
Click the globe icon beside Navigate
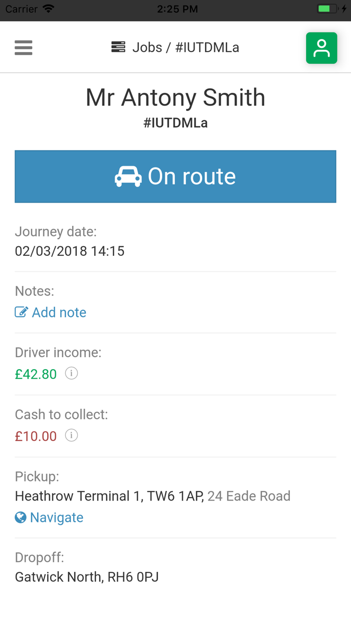[x=20, y=517]
